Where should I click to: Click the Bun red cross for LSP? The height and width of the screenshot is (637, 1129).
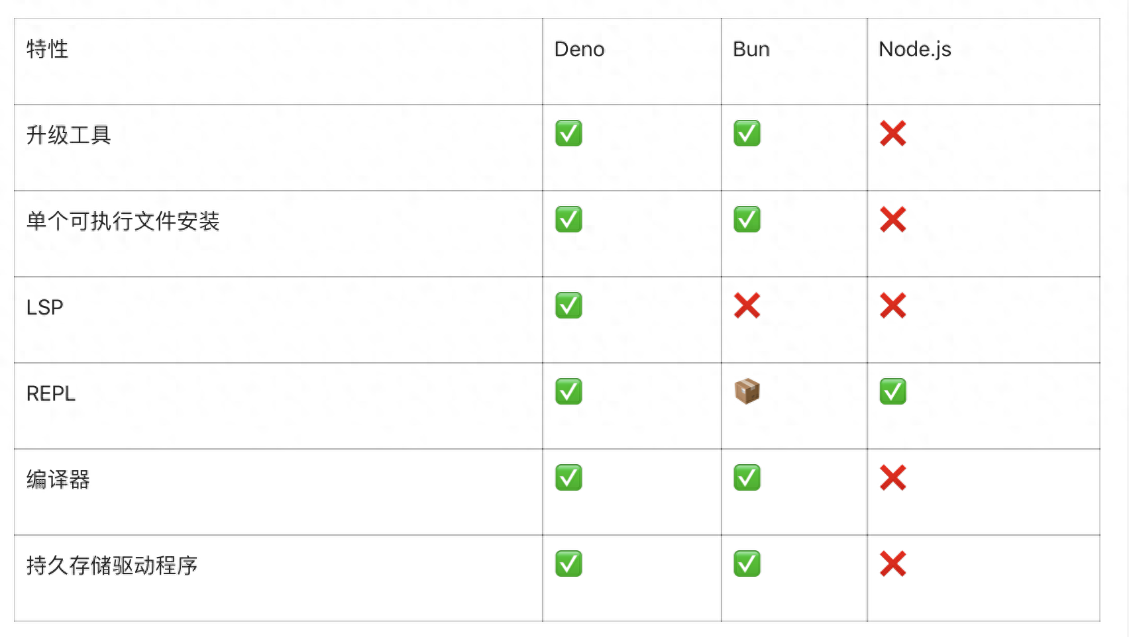(x=747, y=305)
